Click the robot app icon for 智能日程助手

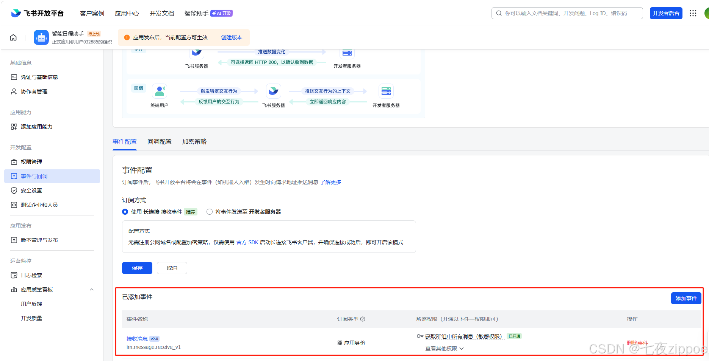pyautogui.click(x=41, y=37)
